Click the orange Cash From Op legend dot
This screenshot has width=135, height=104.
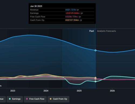tap(51, 99)
